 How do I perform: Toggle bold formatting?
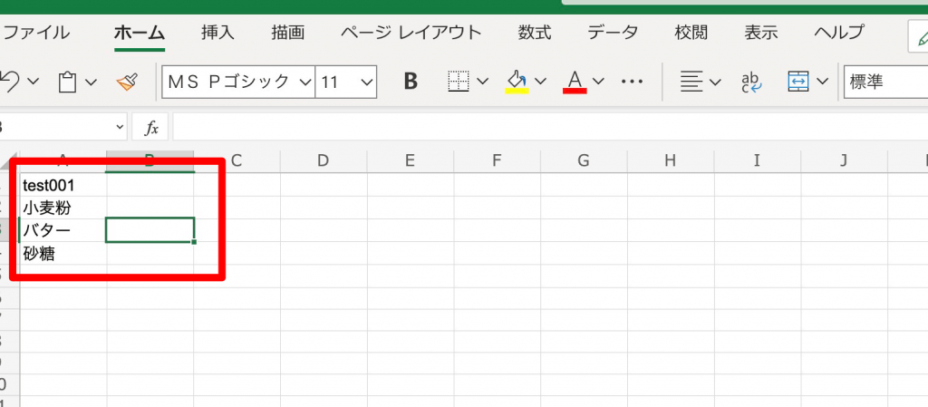click(411, 82)
